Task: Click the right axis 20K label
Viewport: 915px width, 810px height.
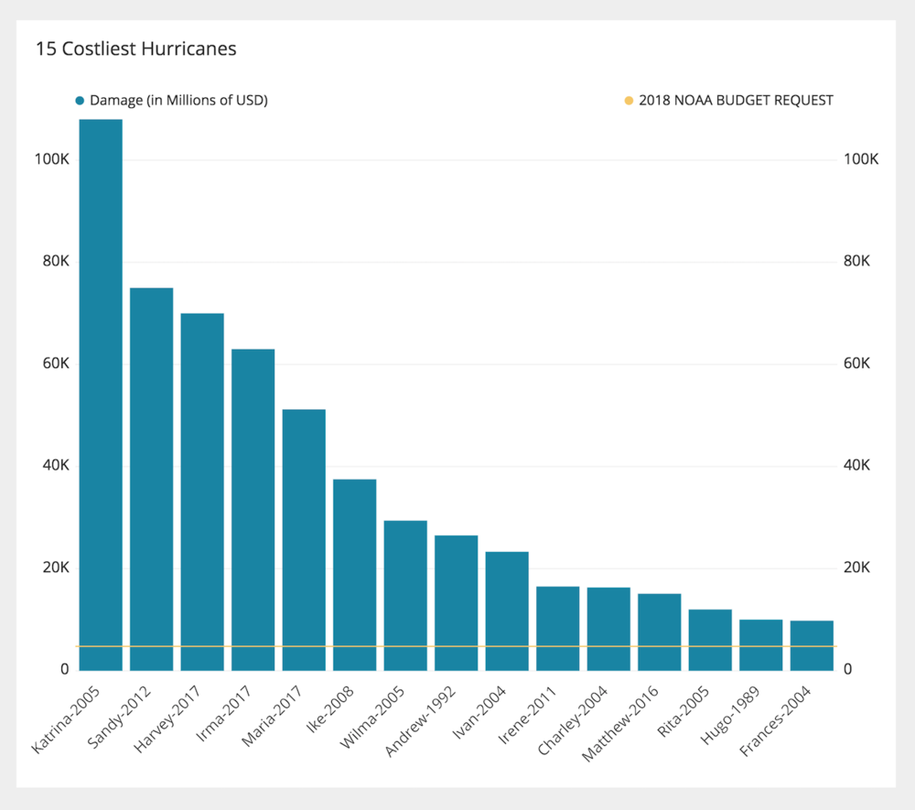Action: pos(856,567)
